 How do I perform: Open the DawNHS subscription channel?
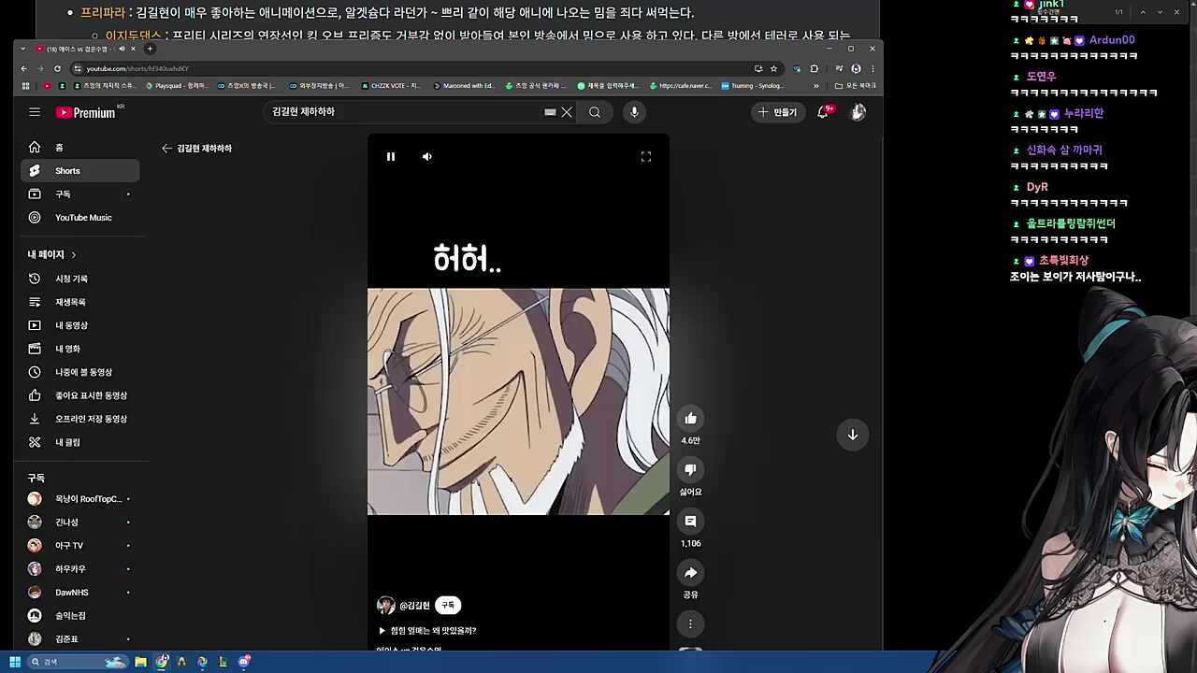(x=79, y=593)
